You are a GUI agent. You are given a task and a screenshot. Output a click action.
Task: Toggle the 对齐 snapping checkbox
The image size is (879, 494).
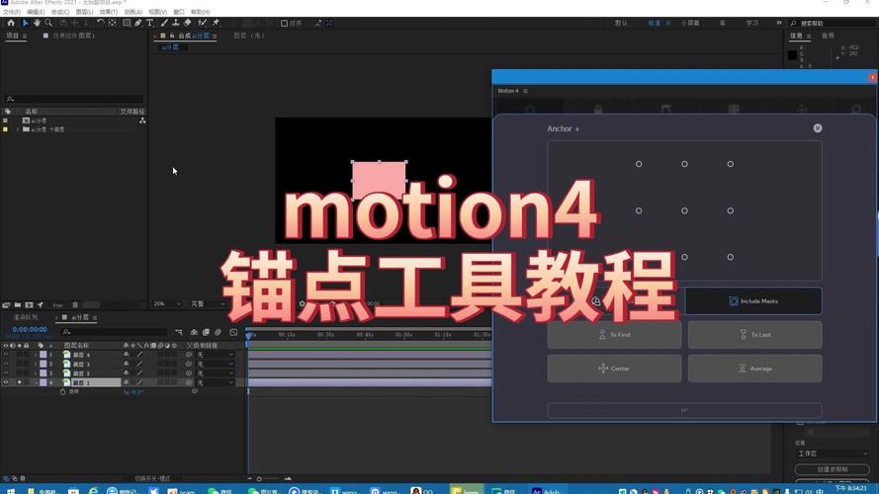click(x=284, y=23)
